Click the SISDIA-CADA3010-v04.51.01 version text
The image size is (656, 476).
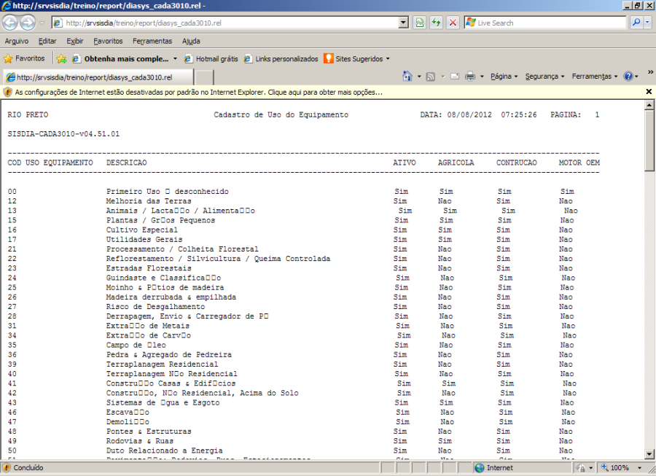click(63, 134)
